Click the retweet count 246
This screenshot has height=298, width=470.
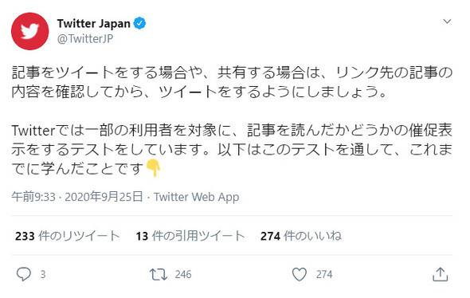click(x=183, y=274)
